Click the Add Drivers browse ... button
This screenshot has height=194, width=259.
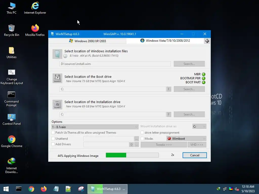[136, 145]
